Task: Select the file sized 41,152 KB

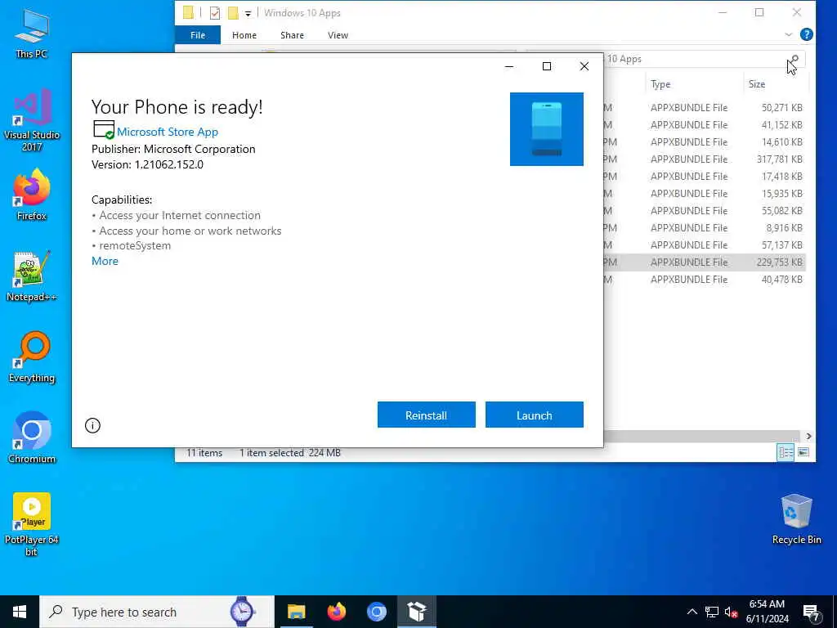Action: [x=704, y=125]
